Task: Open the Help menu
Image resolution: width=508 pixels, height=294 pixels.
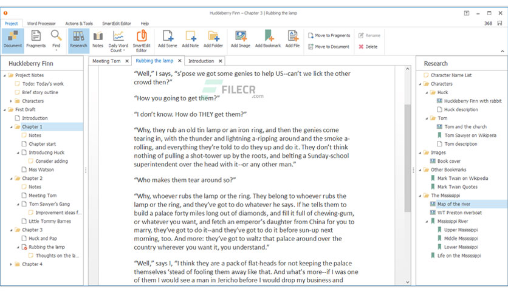Action: click(x=145, y=23)
